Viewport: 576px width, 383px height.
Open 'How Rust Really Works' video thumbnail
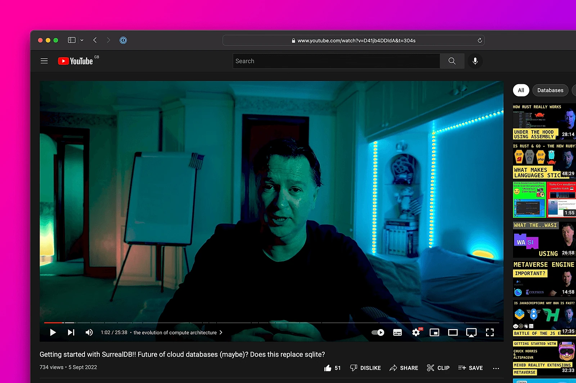[x=544, y=122]
